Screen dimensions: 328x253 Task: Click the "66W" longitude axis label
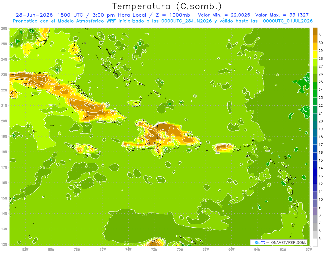[x=231, y=249]
